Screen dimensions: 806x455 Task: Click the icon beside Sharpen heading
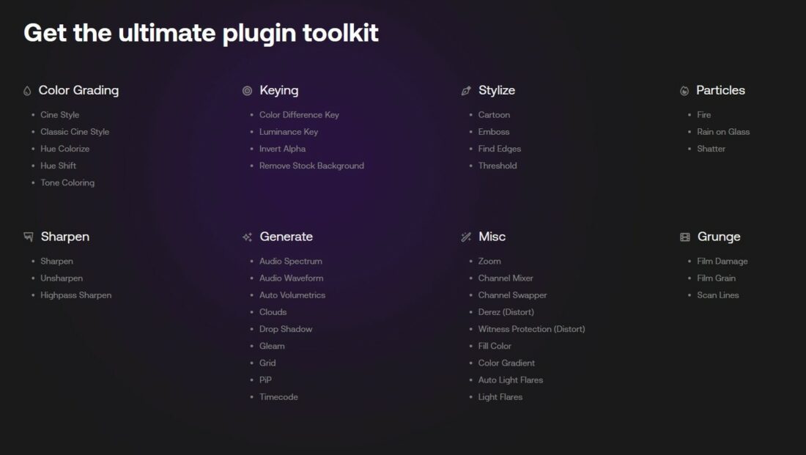[29, 237]
